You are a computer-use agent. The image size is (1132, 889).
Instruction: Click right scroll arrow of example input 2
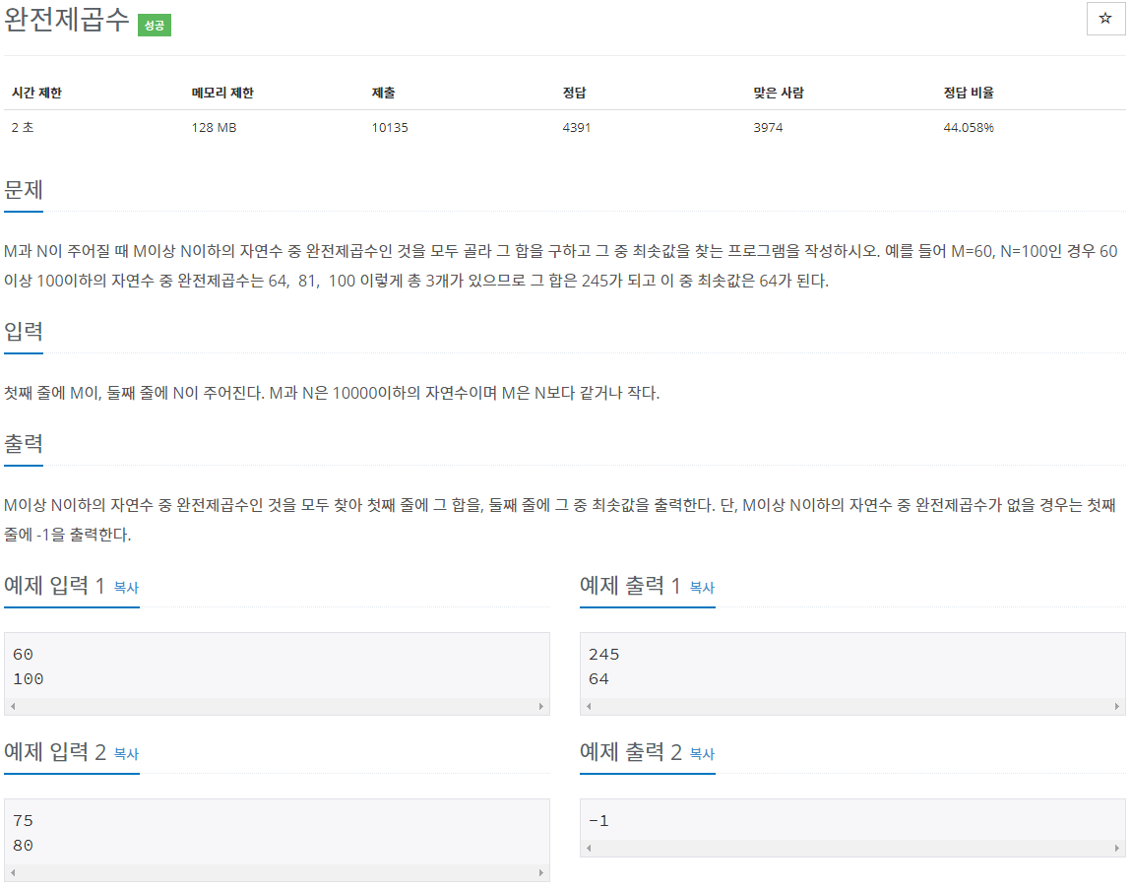[540, 872]
